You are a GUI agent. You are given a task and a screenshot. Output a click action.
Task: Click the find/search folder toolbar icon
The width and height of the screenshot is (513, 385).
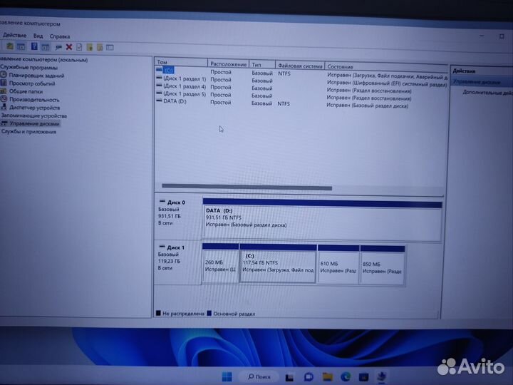pos(100,48)
